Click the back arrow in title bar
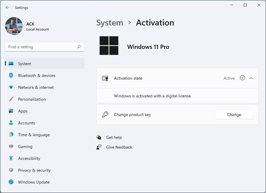Viewport: 266px width, 193px height. 7,7
